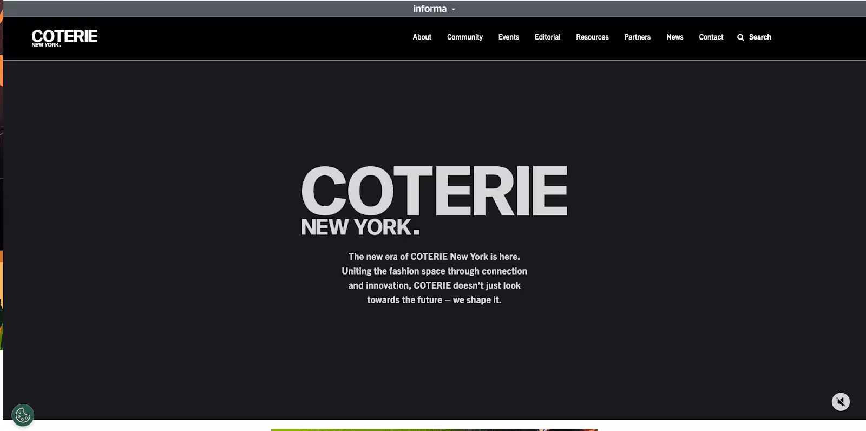The width and height of the screenshot is (866, 431).
Task: Click the COTERIE New York header logo
Action: [x=64, y=38]
